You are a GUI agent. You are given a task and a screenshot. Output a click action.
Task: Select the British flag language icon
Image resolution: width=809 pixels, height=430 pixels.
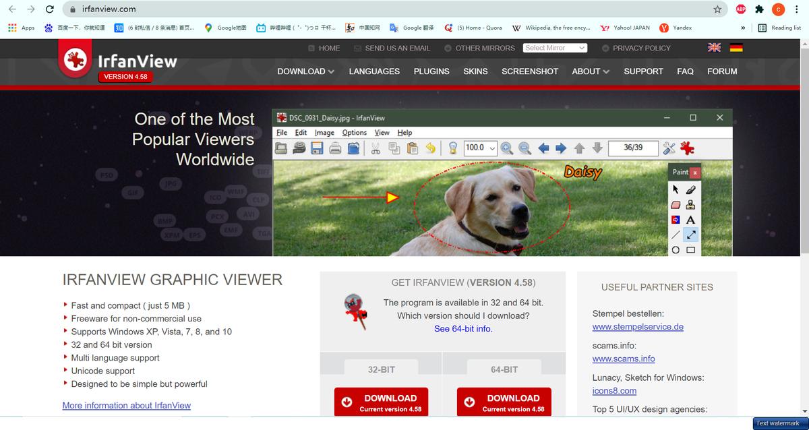coord(714,48)
